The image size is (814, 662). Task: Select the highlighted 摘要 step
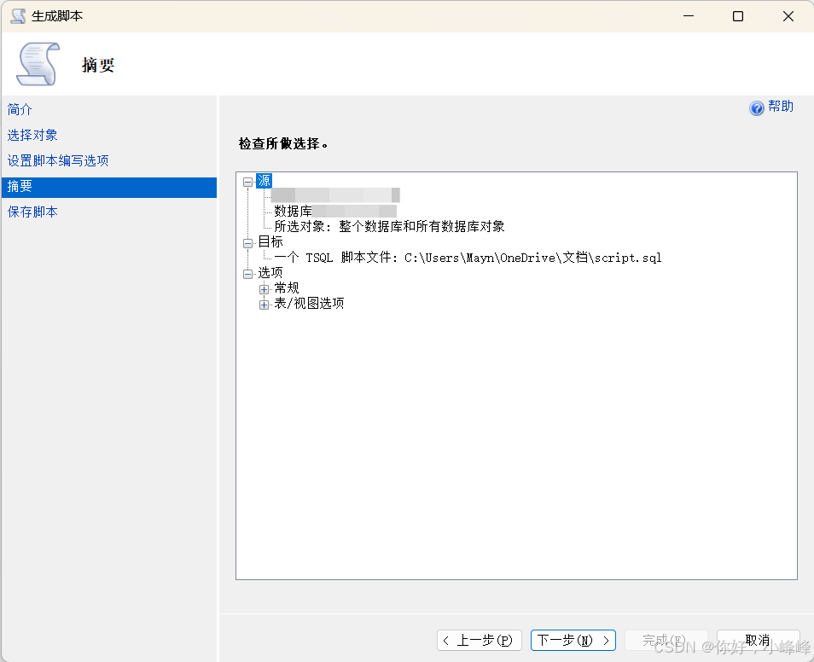pyautogui.click(x=19, y=186)
